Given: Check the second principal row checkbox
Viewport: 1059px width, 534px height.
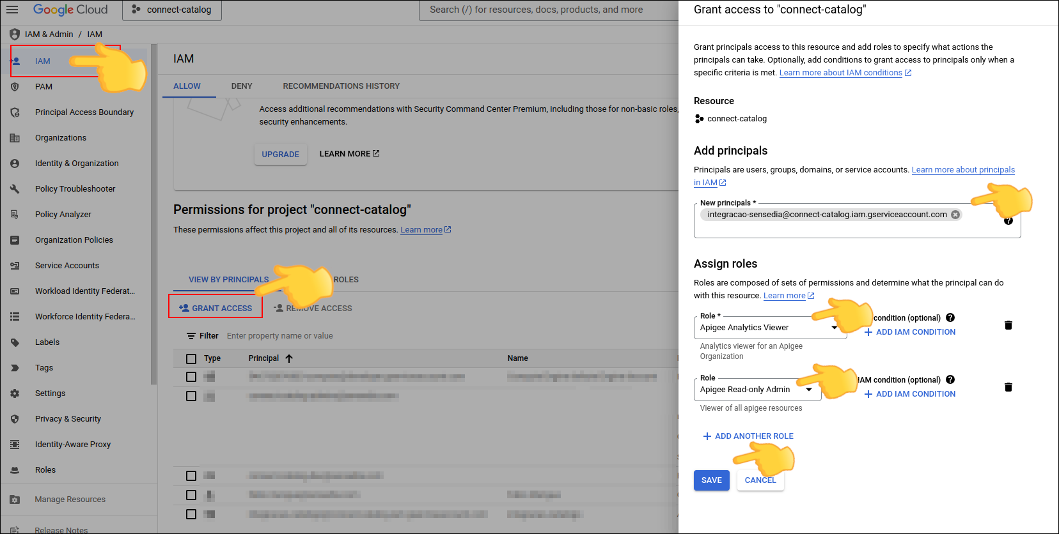Looking at the screenshot, I should pos(191,396).
